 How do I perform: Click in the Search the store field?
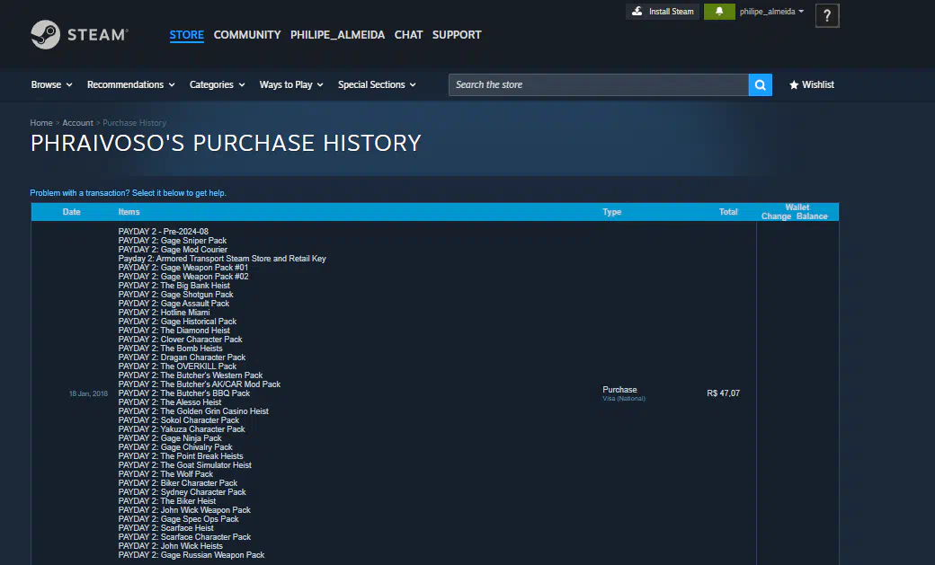[598, 84]
